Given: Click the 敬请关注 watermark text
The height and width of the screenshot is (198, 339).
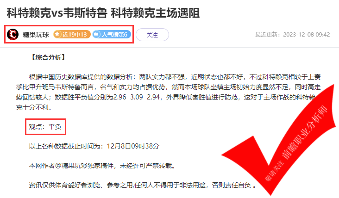Looking at the screenshot, I should pyautogui.click(x=274, y=171).
